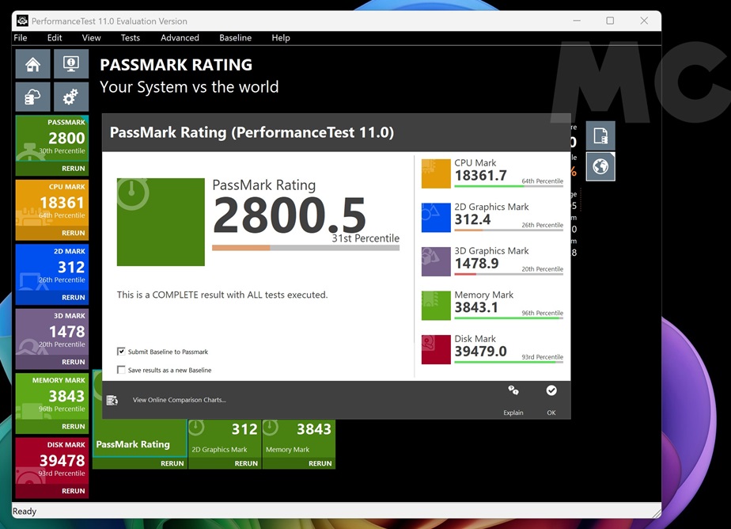Open the Advanced menu
731x529 pixels.
pos(180,37)
